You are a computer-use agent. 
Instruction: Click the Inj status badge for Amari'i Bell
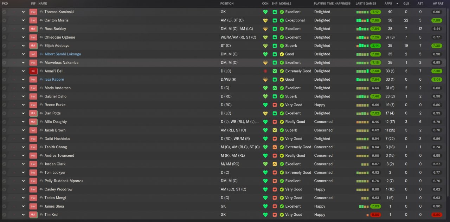(x=33, y=71)
